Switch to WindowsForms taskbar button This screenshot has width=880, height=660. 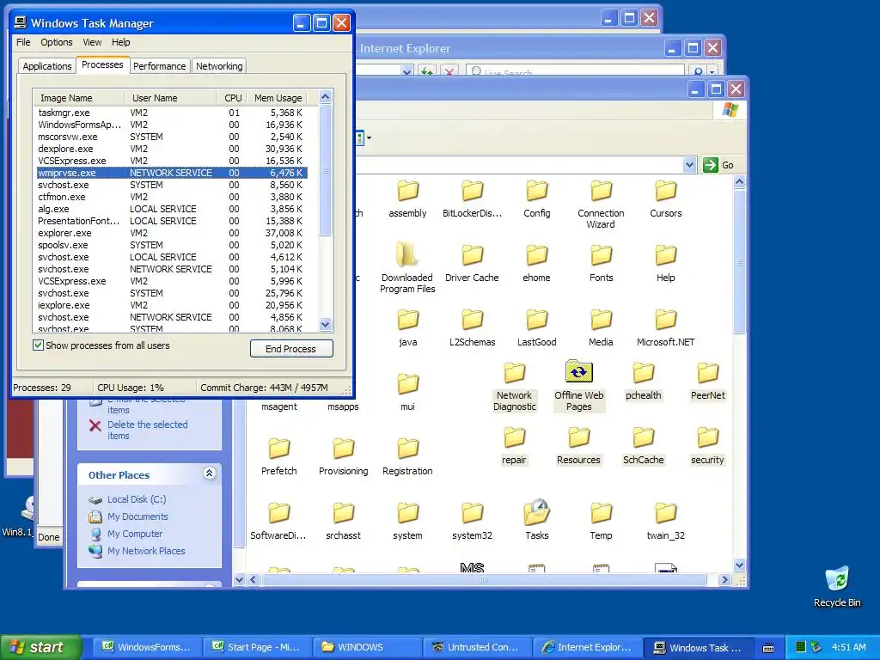coord(146,648)
